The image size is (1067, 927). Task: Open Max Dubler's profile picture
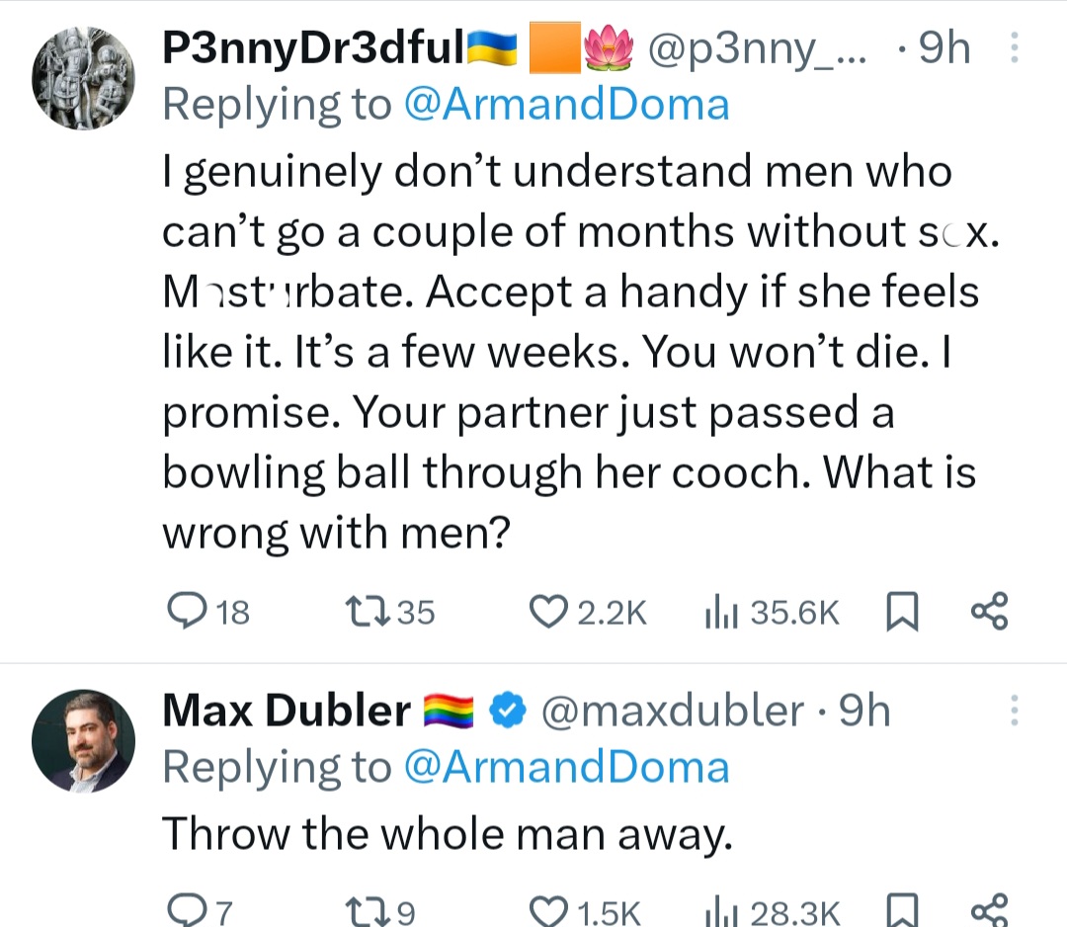click(83, 740)
